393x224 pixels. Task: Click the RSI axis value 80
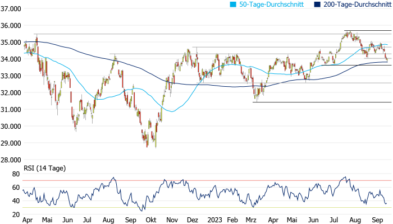pos(17,174)
